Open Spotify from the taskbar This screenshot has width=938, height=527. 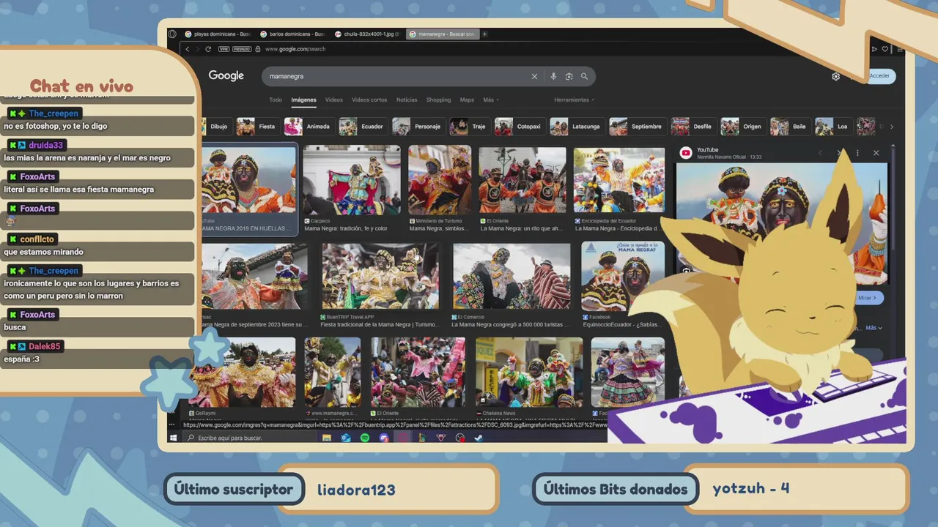click(x=365, y=438)
